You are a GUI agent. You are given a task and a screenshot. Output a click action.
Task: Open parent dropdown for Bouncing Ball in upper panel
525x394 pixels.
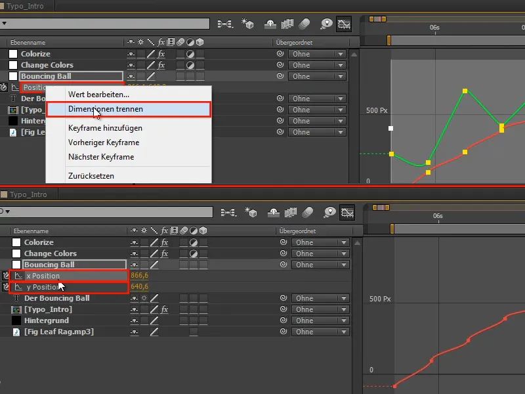coord(317,76)
